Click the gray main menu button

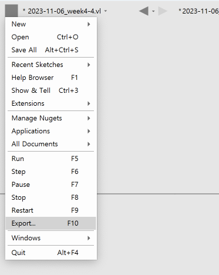tap(11, 11)
